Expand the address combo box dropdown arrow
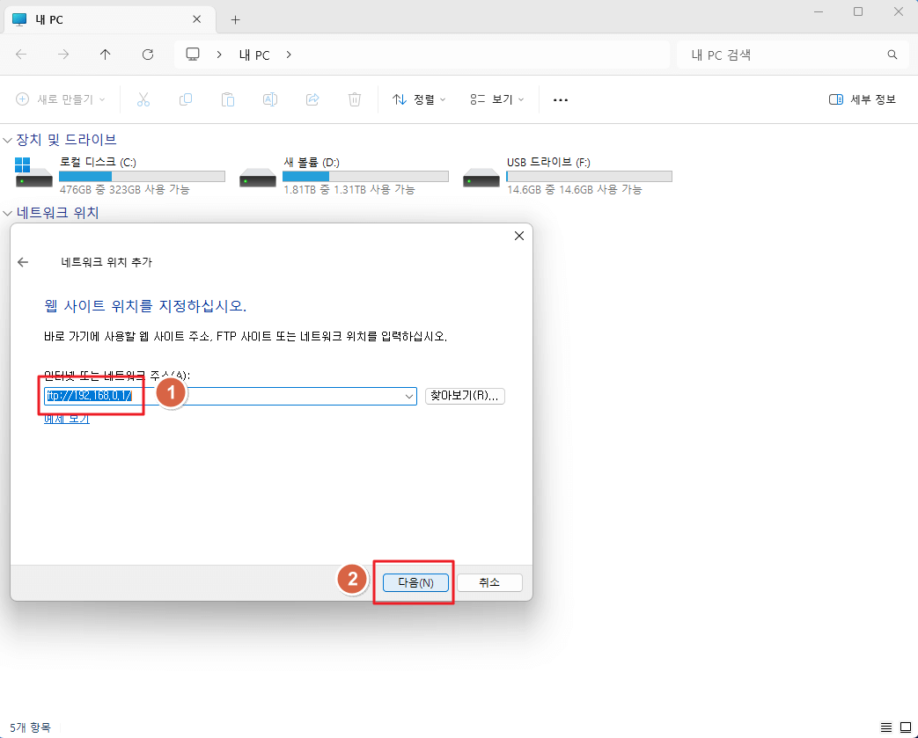Image resolution: width=918 pixels, height=738 pixels. point(408,396)
